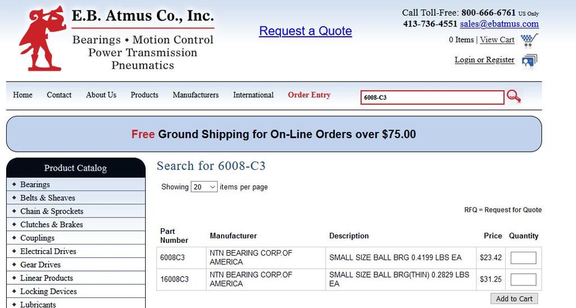
Task: Open the items per page dropdown
Action: (x=204, y=187)
